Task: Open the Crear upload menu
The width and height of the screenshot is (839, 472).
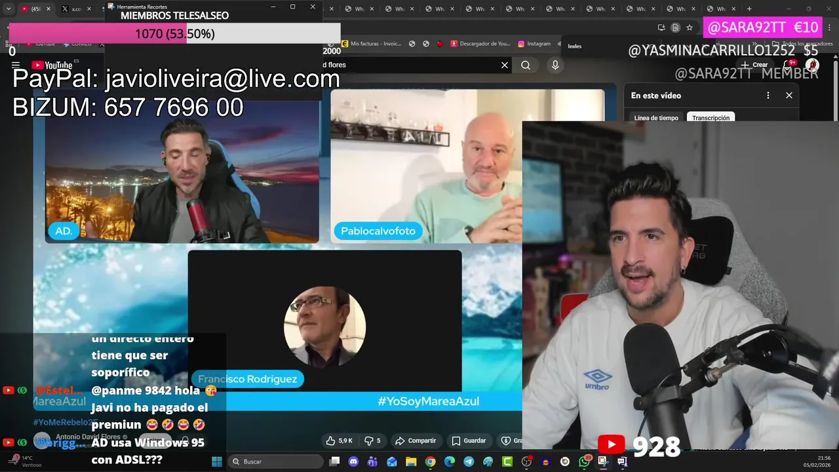Action: (x=754, y=65)
